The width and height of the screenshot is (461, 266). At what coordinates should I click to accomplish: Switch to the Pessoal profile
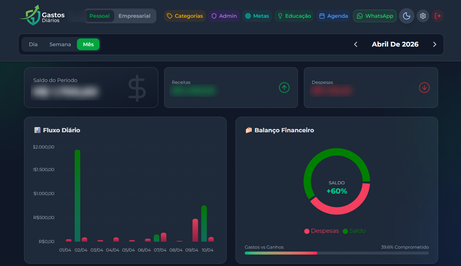point(99,16)
